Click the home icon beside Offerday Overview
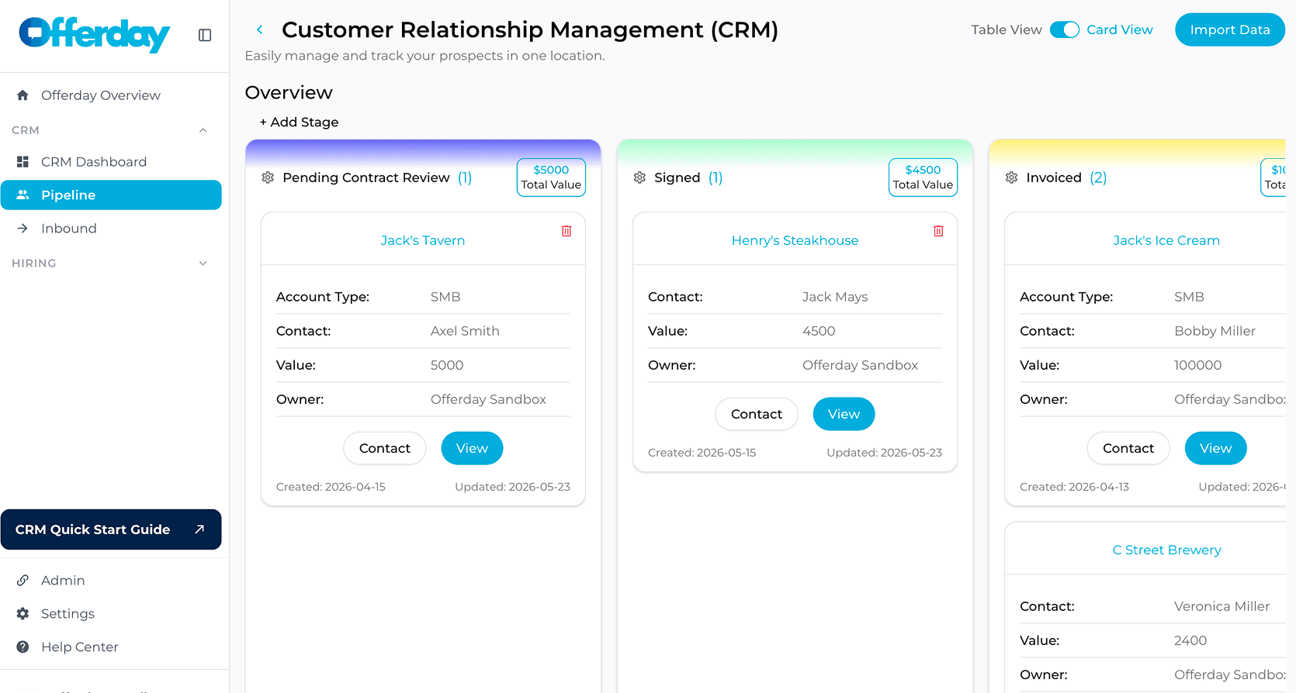Image resolution: width=1296 pixels, height=693 pixels. tap(23, 95)
